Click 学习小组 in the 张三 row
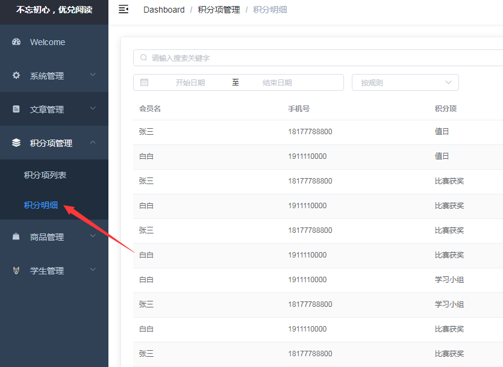The height and width of the screenshot is (367, 503). tap(449, 304)
